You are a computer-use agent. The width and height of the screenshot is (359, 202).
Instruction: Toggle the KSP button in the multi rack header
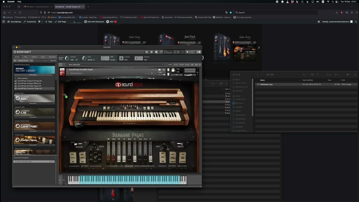click(192, 65)
